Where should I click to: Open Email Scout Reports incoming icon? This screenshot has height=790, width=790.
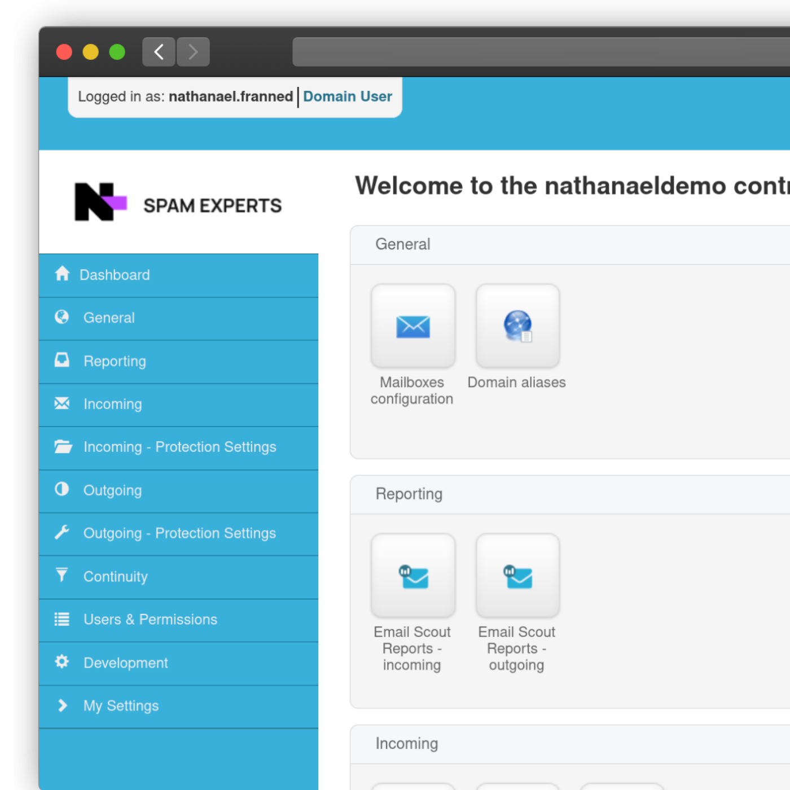pyautogui.click(x=412, y=576)
